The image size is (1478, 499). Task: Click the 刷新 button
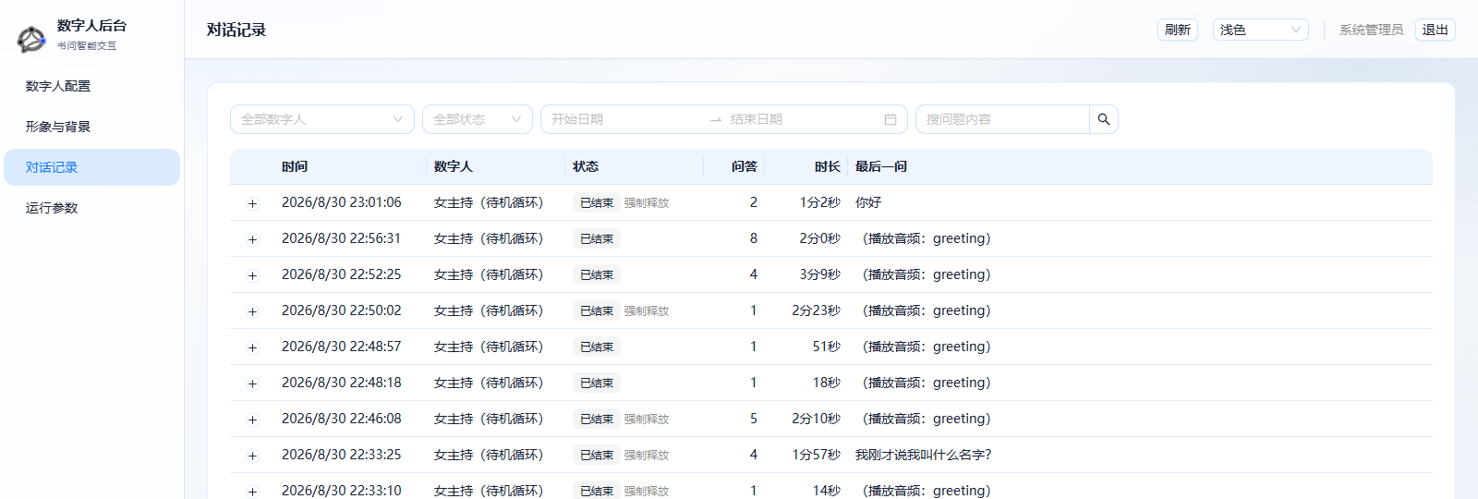1178,30
